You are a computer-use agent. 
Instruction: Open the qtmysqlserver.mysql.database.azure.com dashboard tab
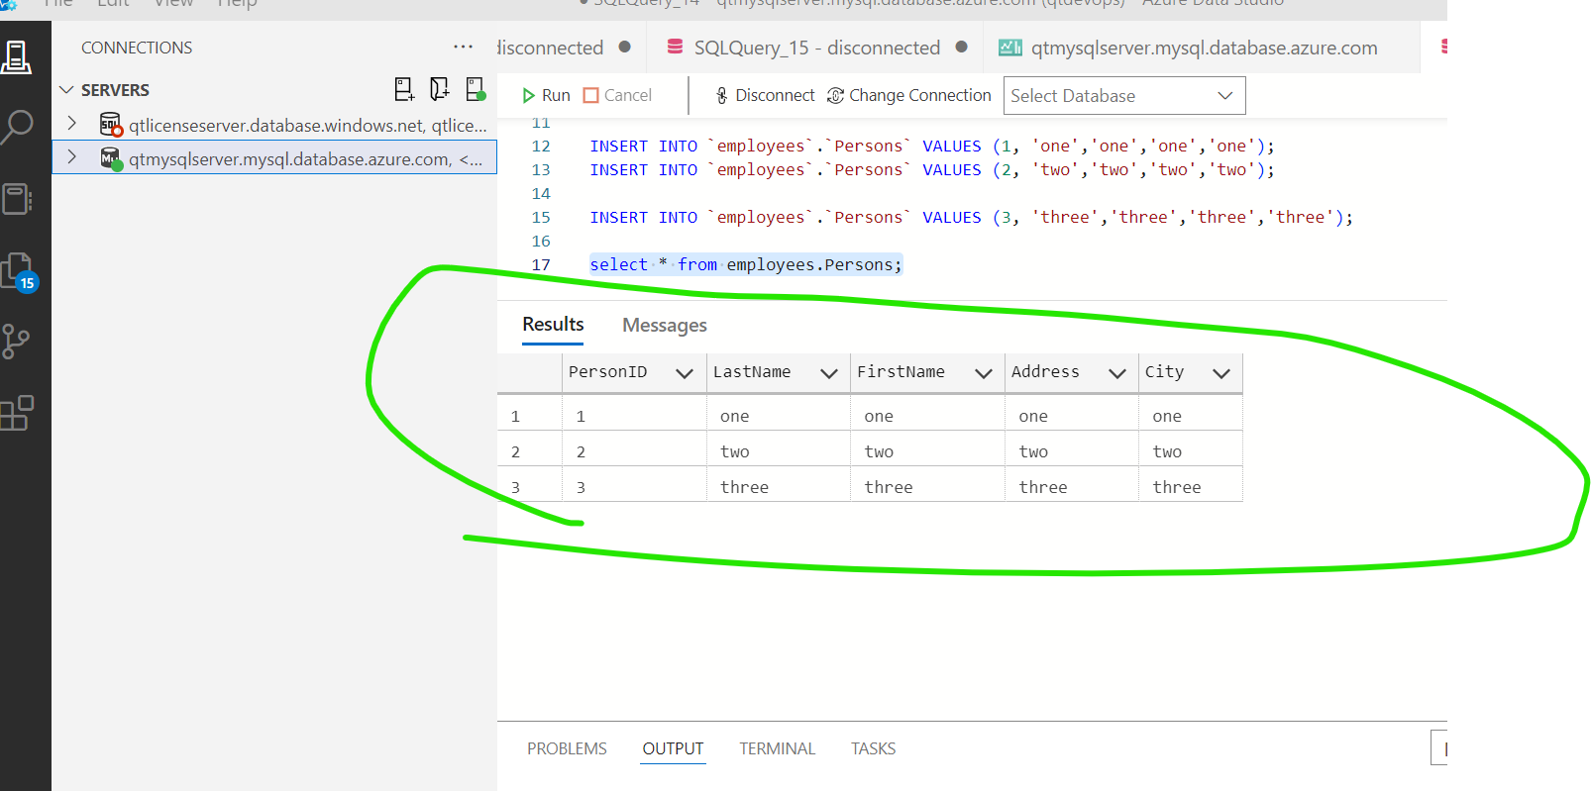tap(1203, 48)
